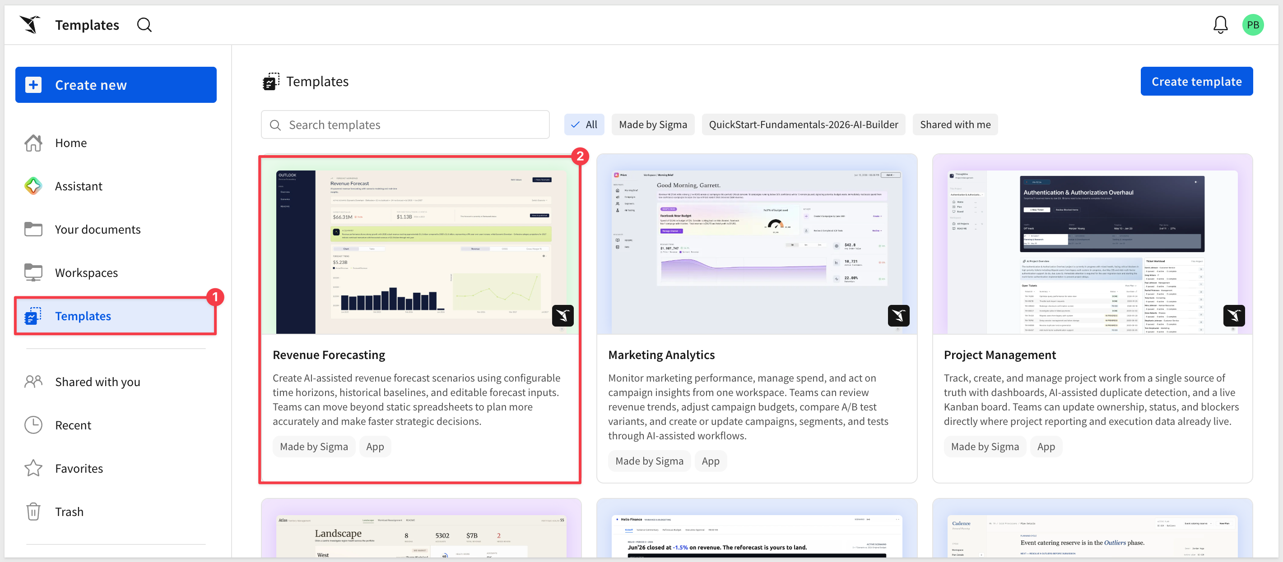Image resolution: width=1283 pixels, height=562 pixels.
Task: Click the Sigma logo in the header
Action: pyautogui.click(x=30, y=24)
